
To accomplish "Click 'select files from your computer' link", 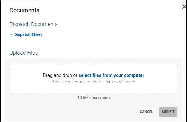I will click(111, 75).
